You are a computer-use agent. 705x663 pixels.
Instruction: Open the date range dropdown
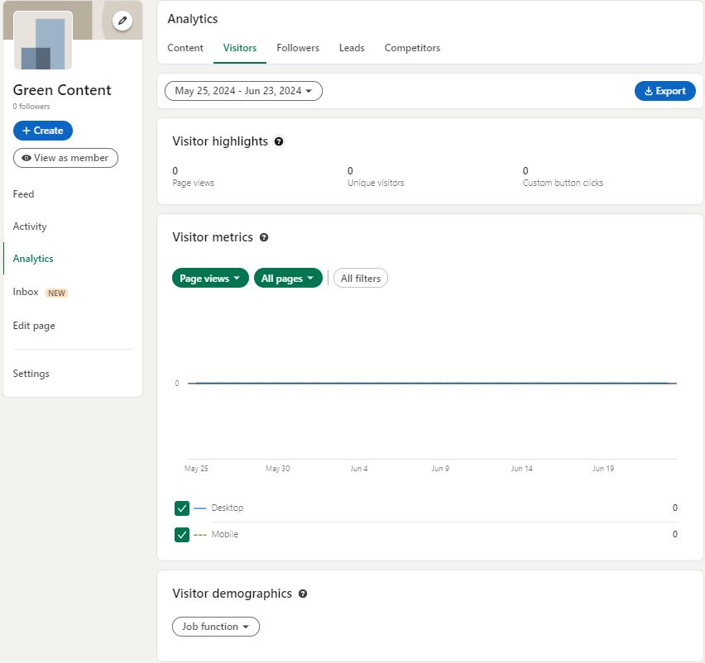click(243, 91)
